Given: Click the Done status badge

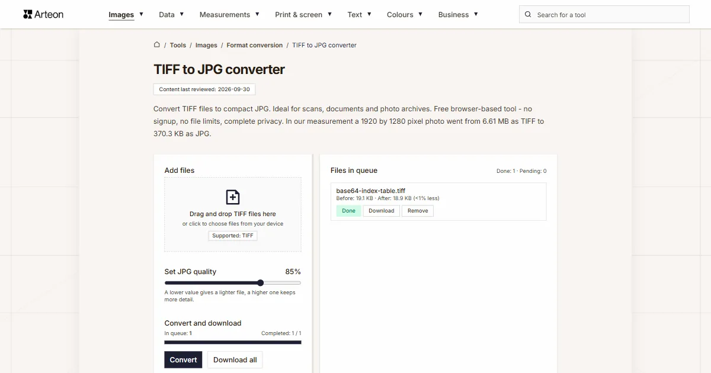Looking at the screenshot, I should pos(348,211).
